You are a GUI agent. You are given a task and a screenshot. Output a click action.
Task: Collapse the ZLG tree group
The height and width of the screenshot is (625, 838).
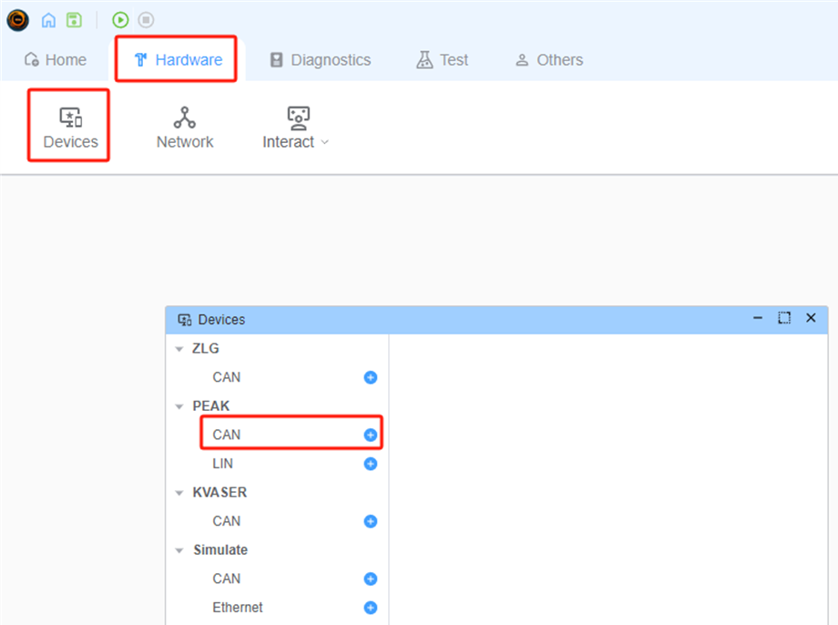click(x=179, y=349)
